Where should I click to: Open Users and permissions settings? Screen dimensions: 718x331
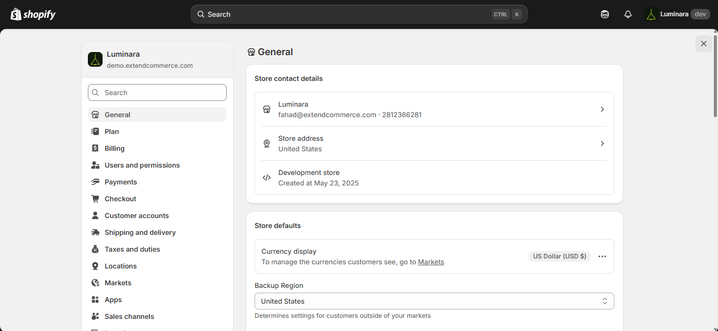157,165
